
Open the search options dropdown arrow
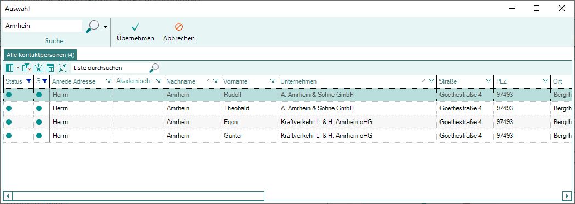pos(105,27)
